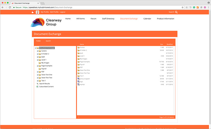Open the Folder menu in the toolbar
Image resolution: width=211 pixels, height=129 pixels.
click(39, 41)
